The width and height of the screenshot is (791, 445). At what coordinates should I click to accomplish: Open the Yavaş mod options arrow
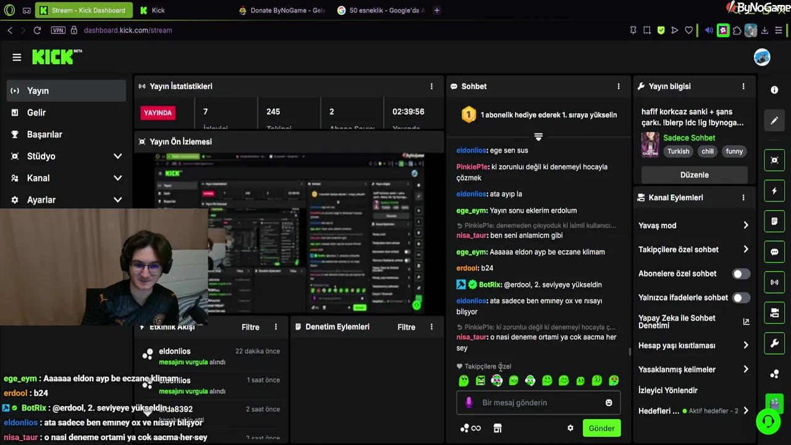coord(746,226)
